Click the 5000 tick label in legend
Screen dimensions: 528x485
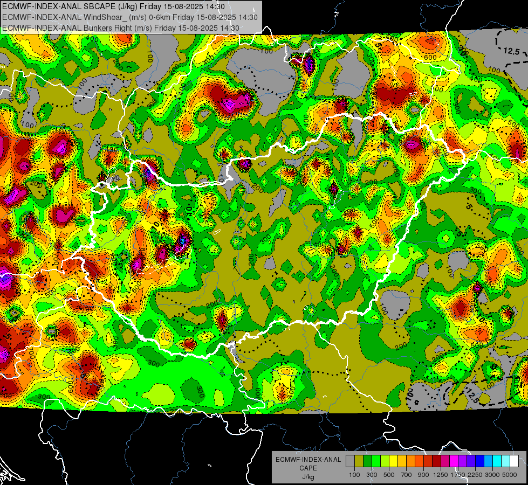510,475
